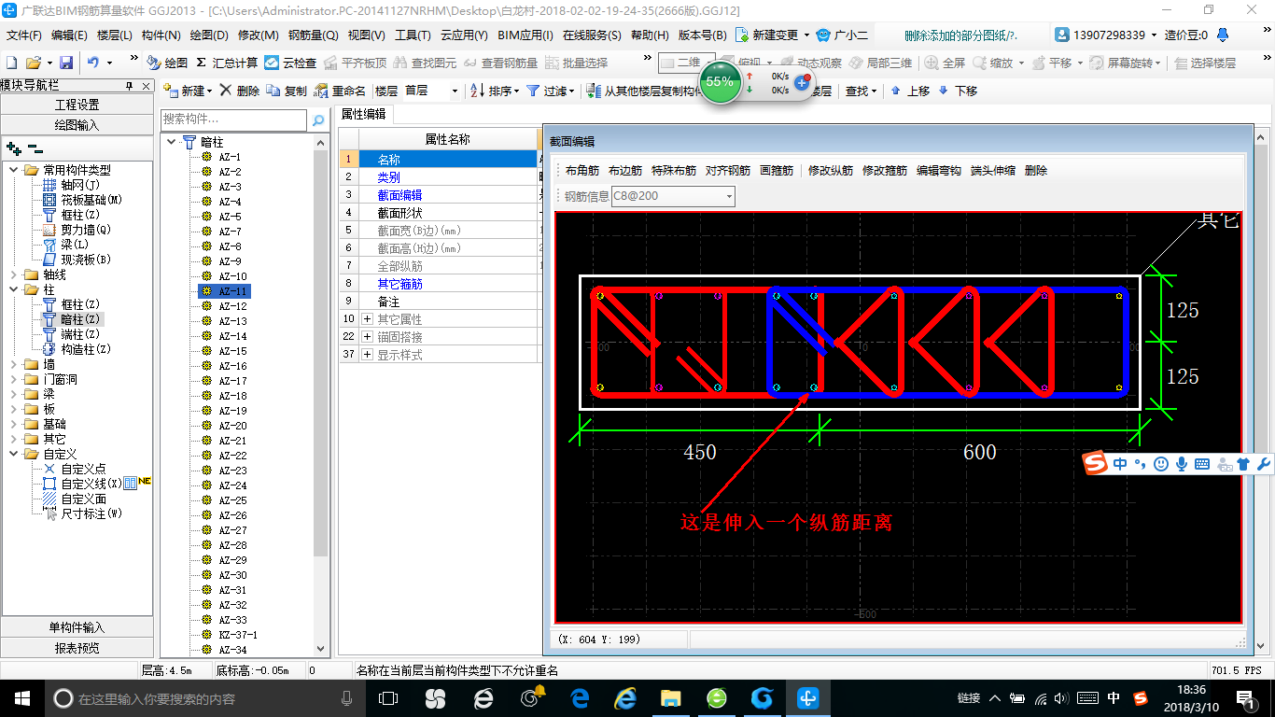Click collapse-all minus icon in navigator
The width and height of the screenshot is (1275, 717).
[35, 148]
